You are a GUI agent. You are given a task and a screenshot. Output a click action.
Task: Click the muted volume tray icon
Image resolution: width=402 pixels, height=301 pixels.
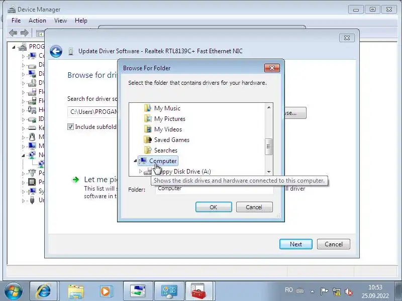pyautogui.click(x=349, y=291)
